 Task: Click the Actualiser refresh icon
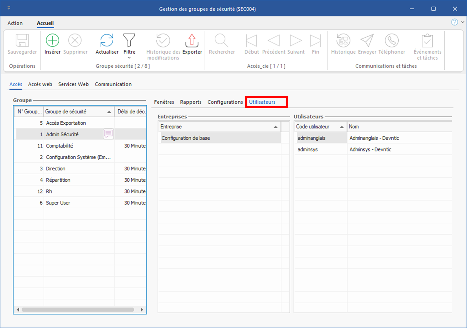point(107,40)
